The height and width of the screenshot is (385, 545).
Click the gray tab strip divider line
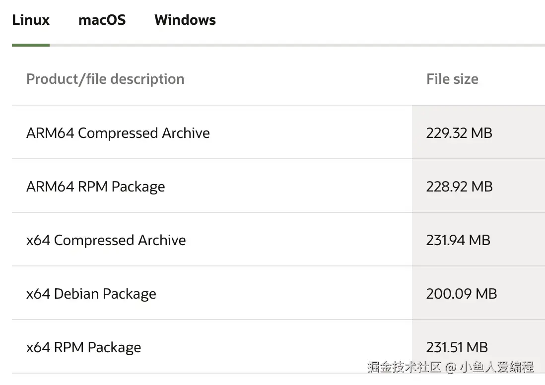tap(298, 45)
